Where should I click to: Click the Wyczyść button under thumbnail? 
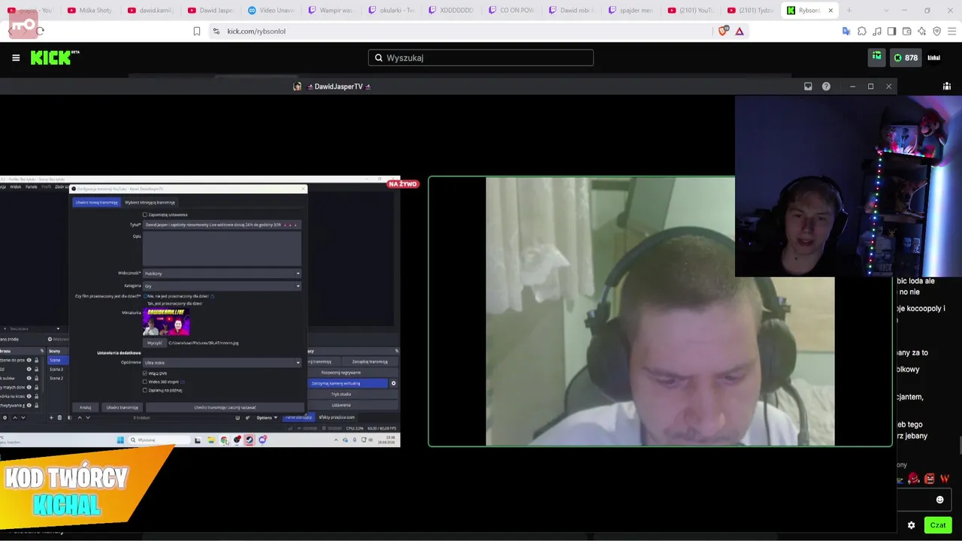click(x=154, y=343)
